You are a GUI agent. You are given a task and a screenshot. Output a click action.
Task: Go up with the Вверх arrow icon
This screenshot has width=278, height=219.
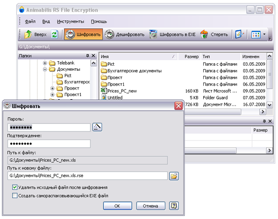point(28,34)
